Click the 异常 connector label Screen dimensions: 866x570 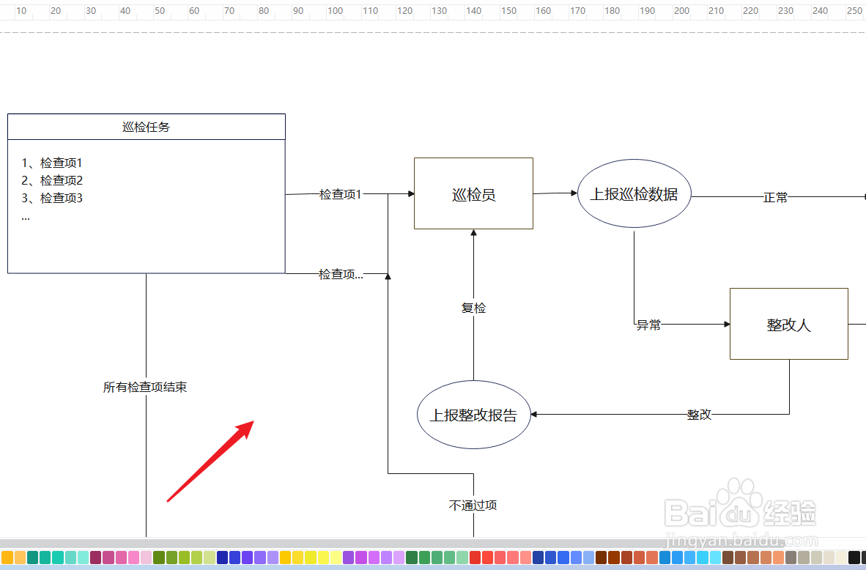pyautogui.click(x=648, y=325)
